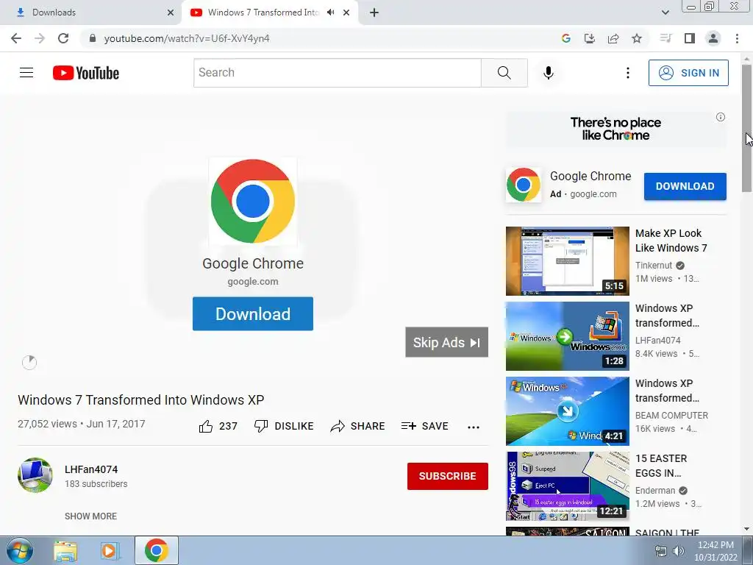Open LHFan4074 channel avatar

35,475
